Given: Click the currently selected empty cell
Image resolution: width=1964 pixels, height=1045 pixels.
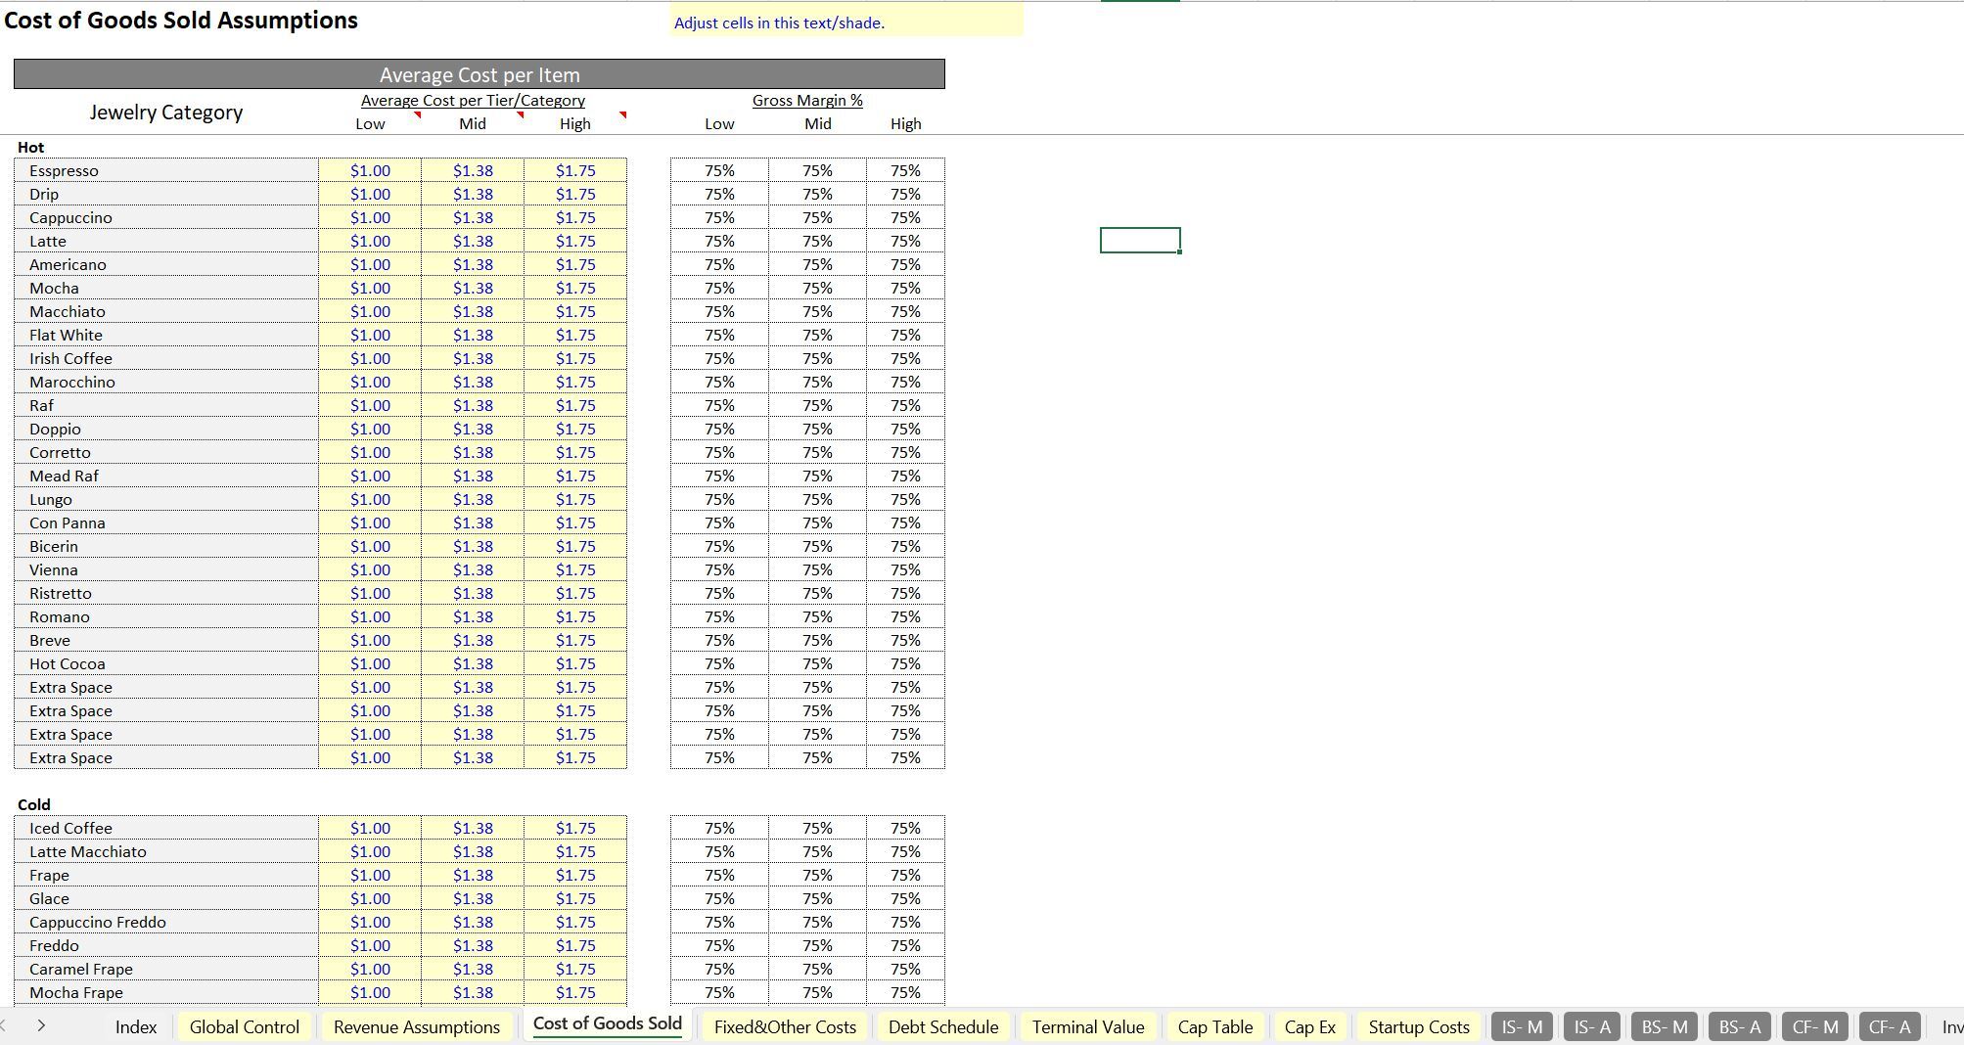Looking at the screenshot, I should tap(1140, 240).
